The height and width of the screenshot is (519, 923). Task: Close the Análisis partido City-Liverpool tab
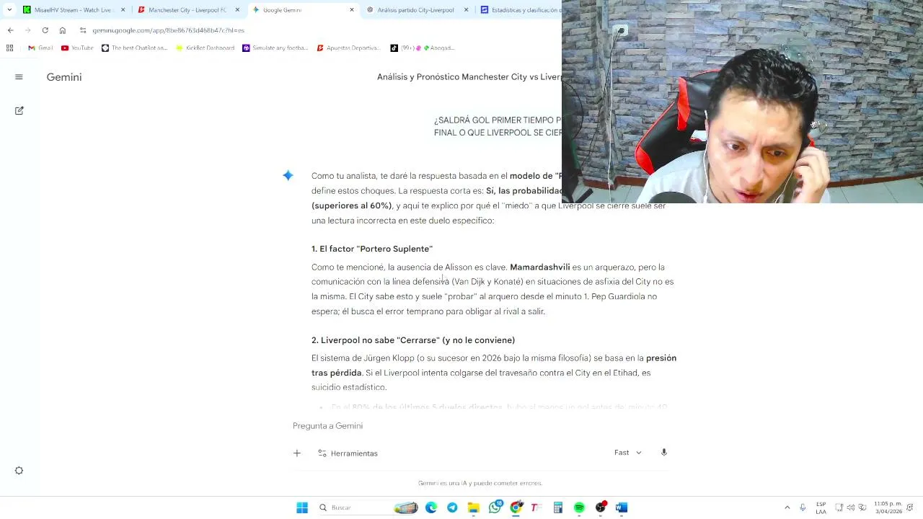pyautogui.click(x=466, y=10)
